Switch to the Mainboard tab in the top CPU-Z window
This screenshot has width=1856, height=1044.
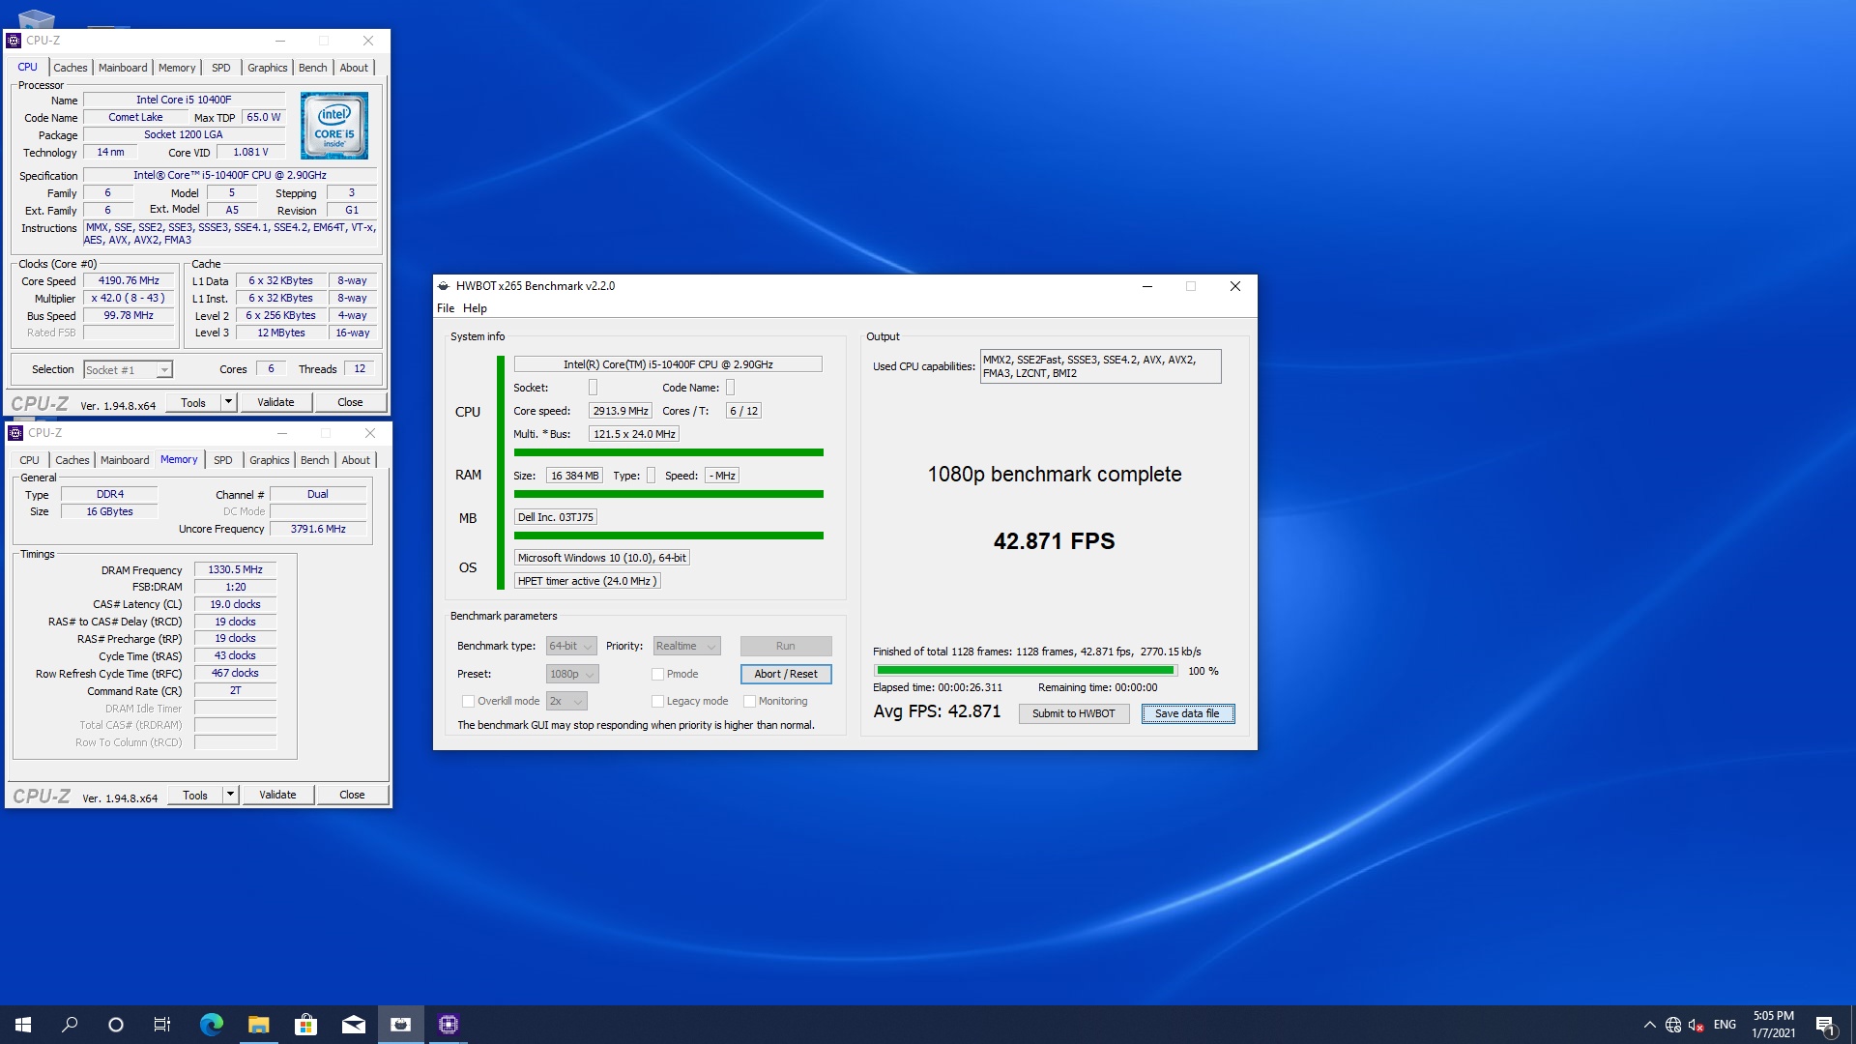[x=123, y=68]
